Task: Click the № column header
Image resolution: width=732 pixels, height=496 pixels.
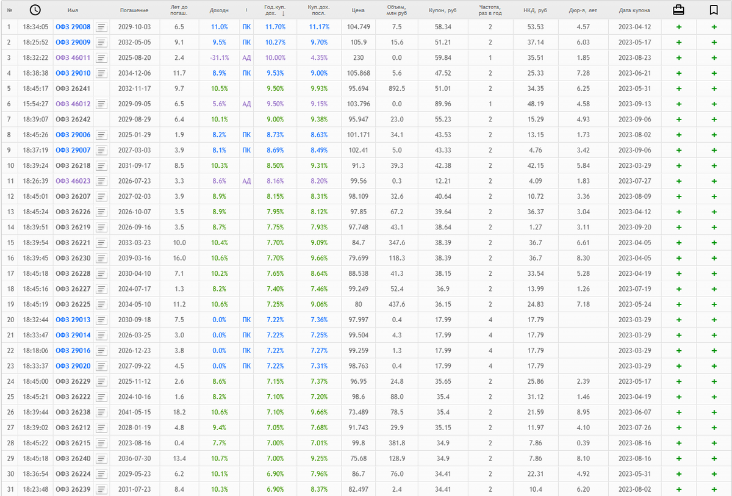Action: (9, 10)
